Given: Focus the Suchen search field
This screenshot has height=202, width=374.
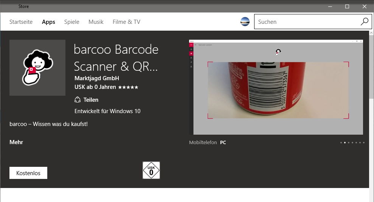Looking at the screenshot, I should pyautogui.click(x=313, y=22).
